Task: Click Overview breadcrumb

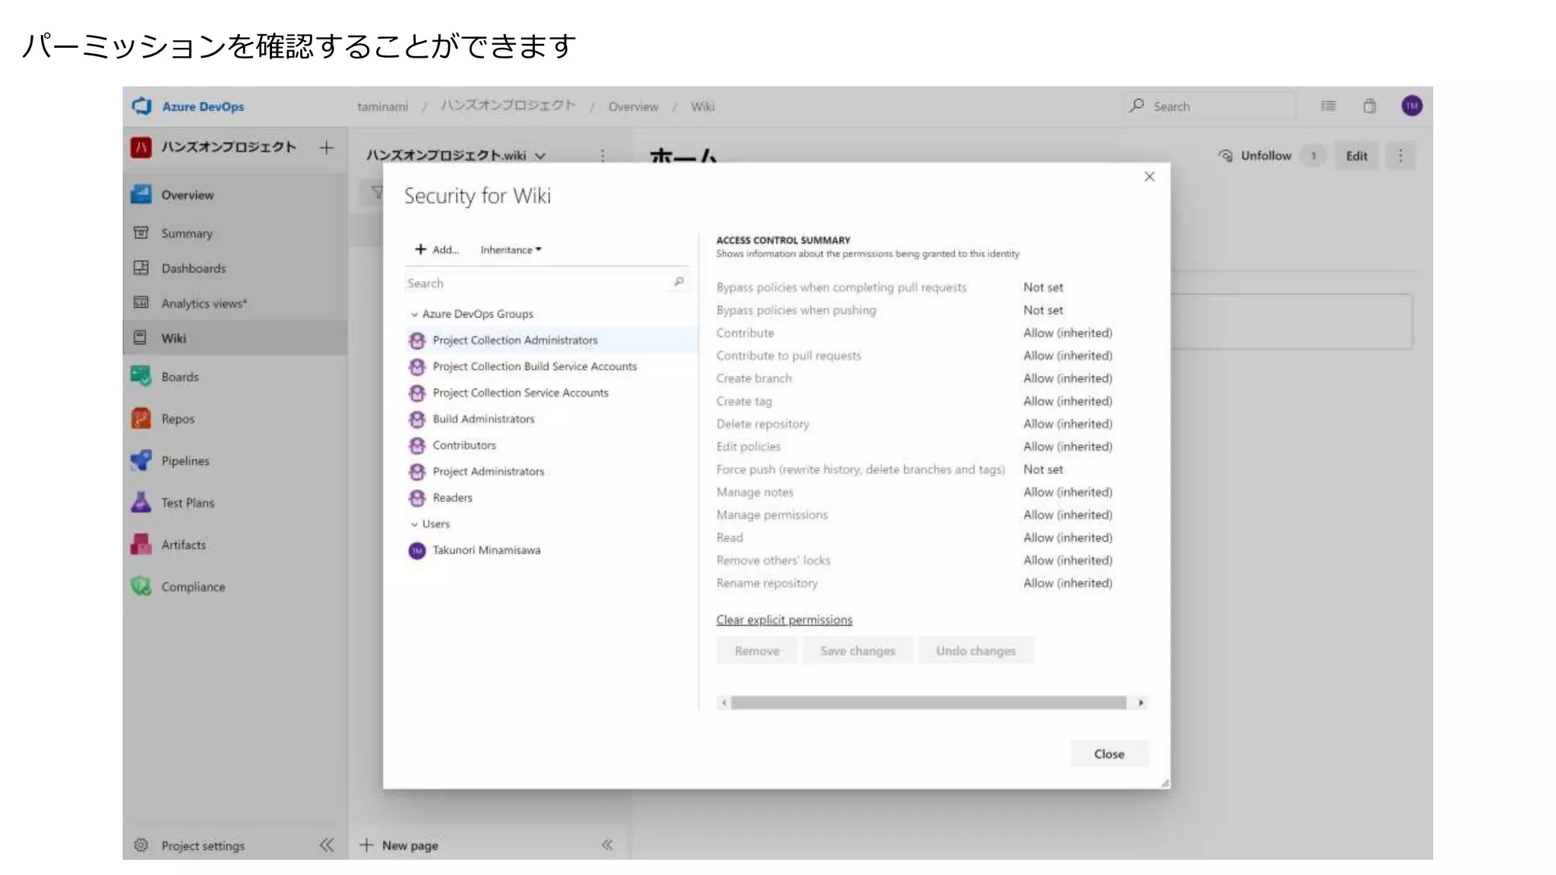Action: pos(633,106)
